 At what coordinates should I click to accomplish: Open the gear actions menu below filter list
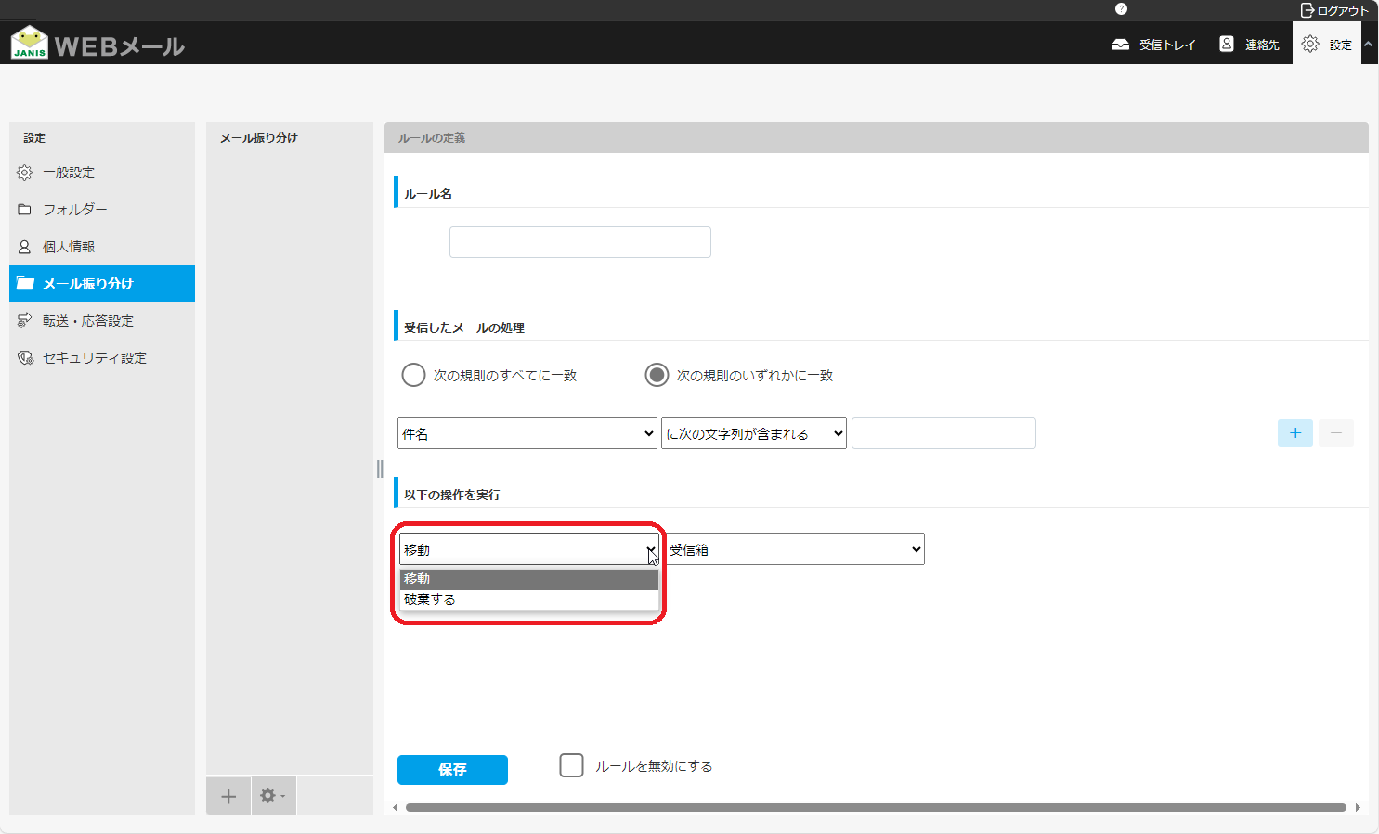coord(272,796)
